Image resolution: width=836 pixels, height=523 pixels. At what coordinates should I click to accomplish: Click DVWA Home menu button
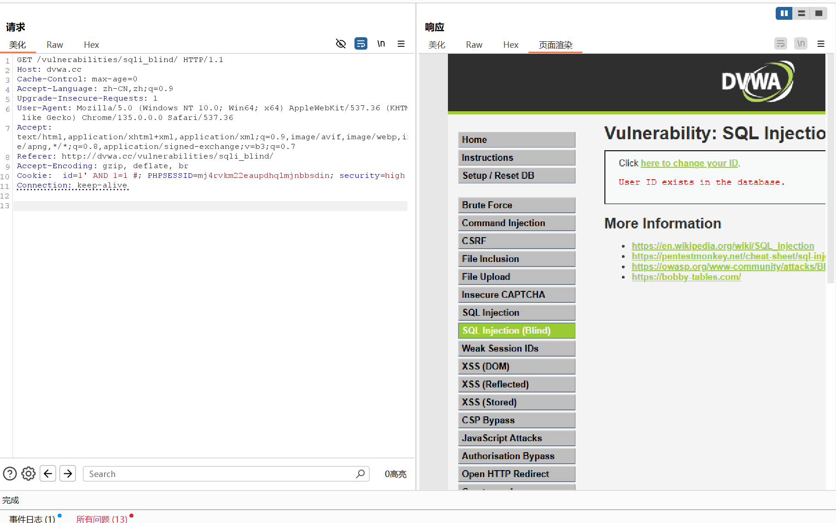(517, 140)
